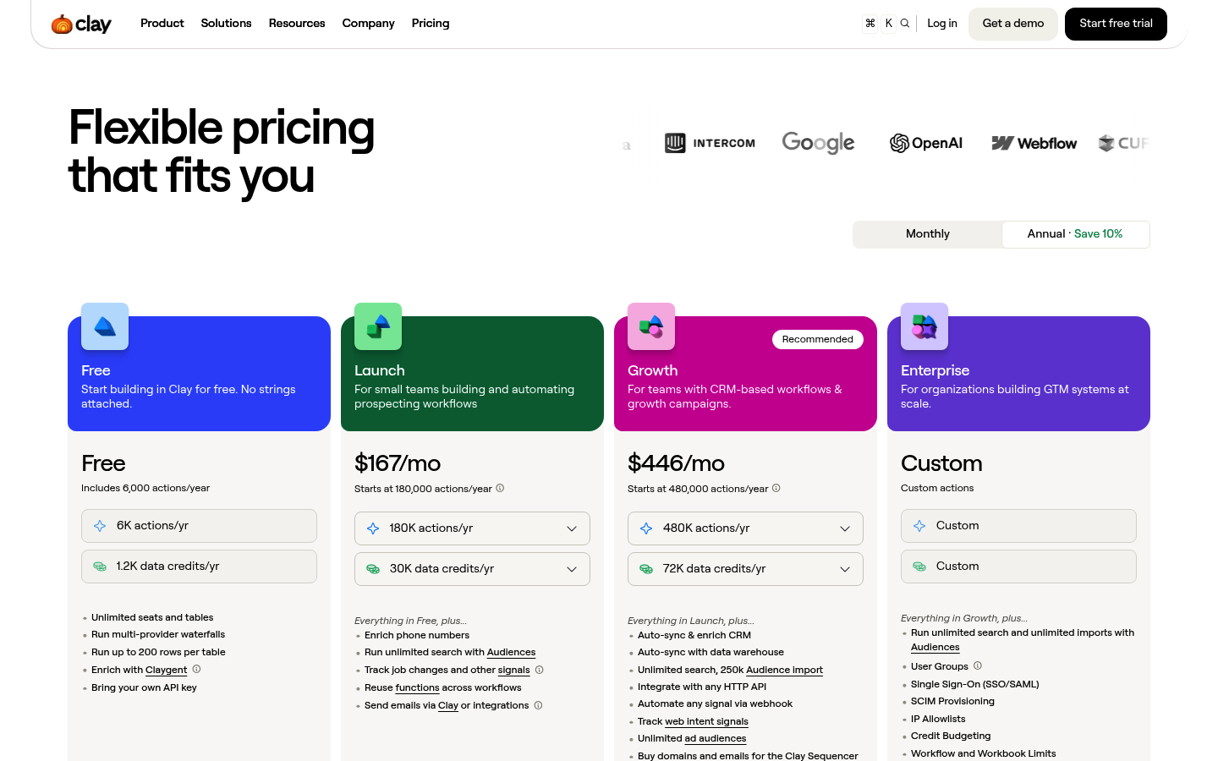Open the ad audiences link
Screen dimensions: 1218x761
(x=716, y=739)
